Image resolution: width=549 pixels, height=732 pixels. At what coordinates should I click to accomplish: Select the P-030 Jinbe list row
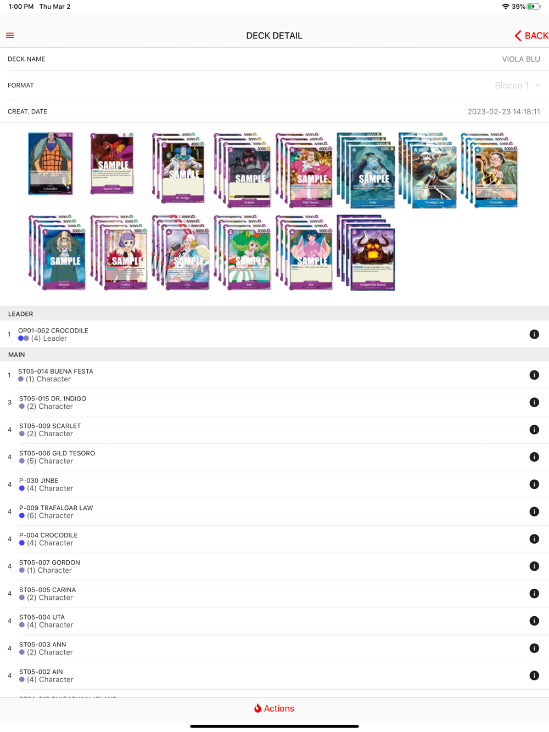pyautogui.click(x=274, y=485)
